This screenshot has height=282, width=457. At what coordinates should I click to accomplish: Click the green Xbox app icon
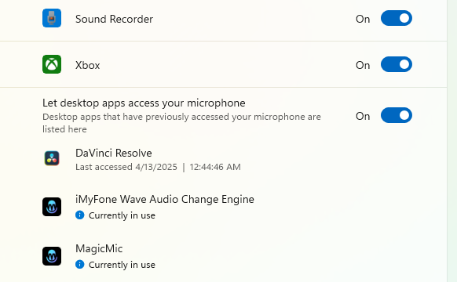[52, 64]
